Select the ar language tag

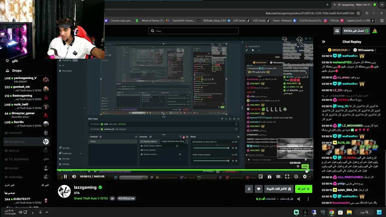pyautogui.click(x=112, y=198)
